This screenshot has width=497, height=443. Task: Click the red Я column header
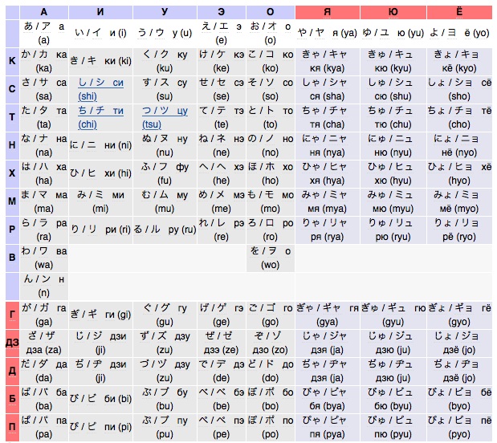click(328, 12)
